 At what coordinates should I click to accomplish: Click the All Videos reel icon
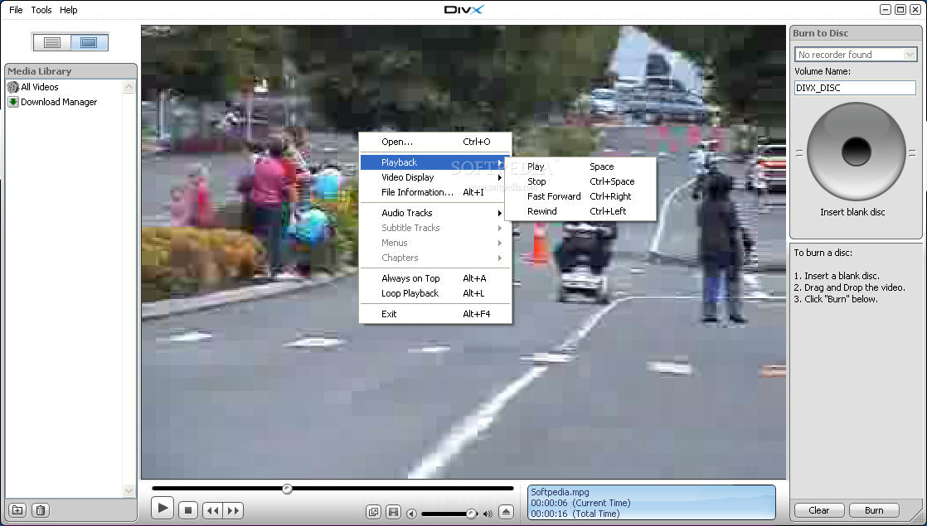13,87
